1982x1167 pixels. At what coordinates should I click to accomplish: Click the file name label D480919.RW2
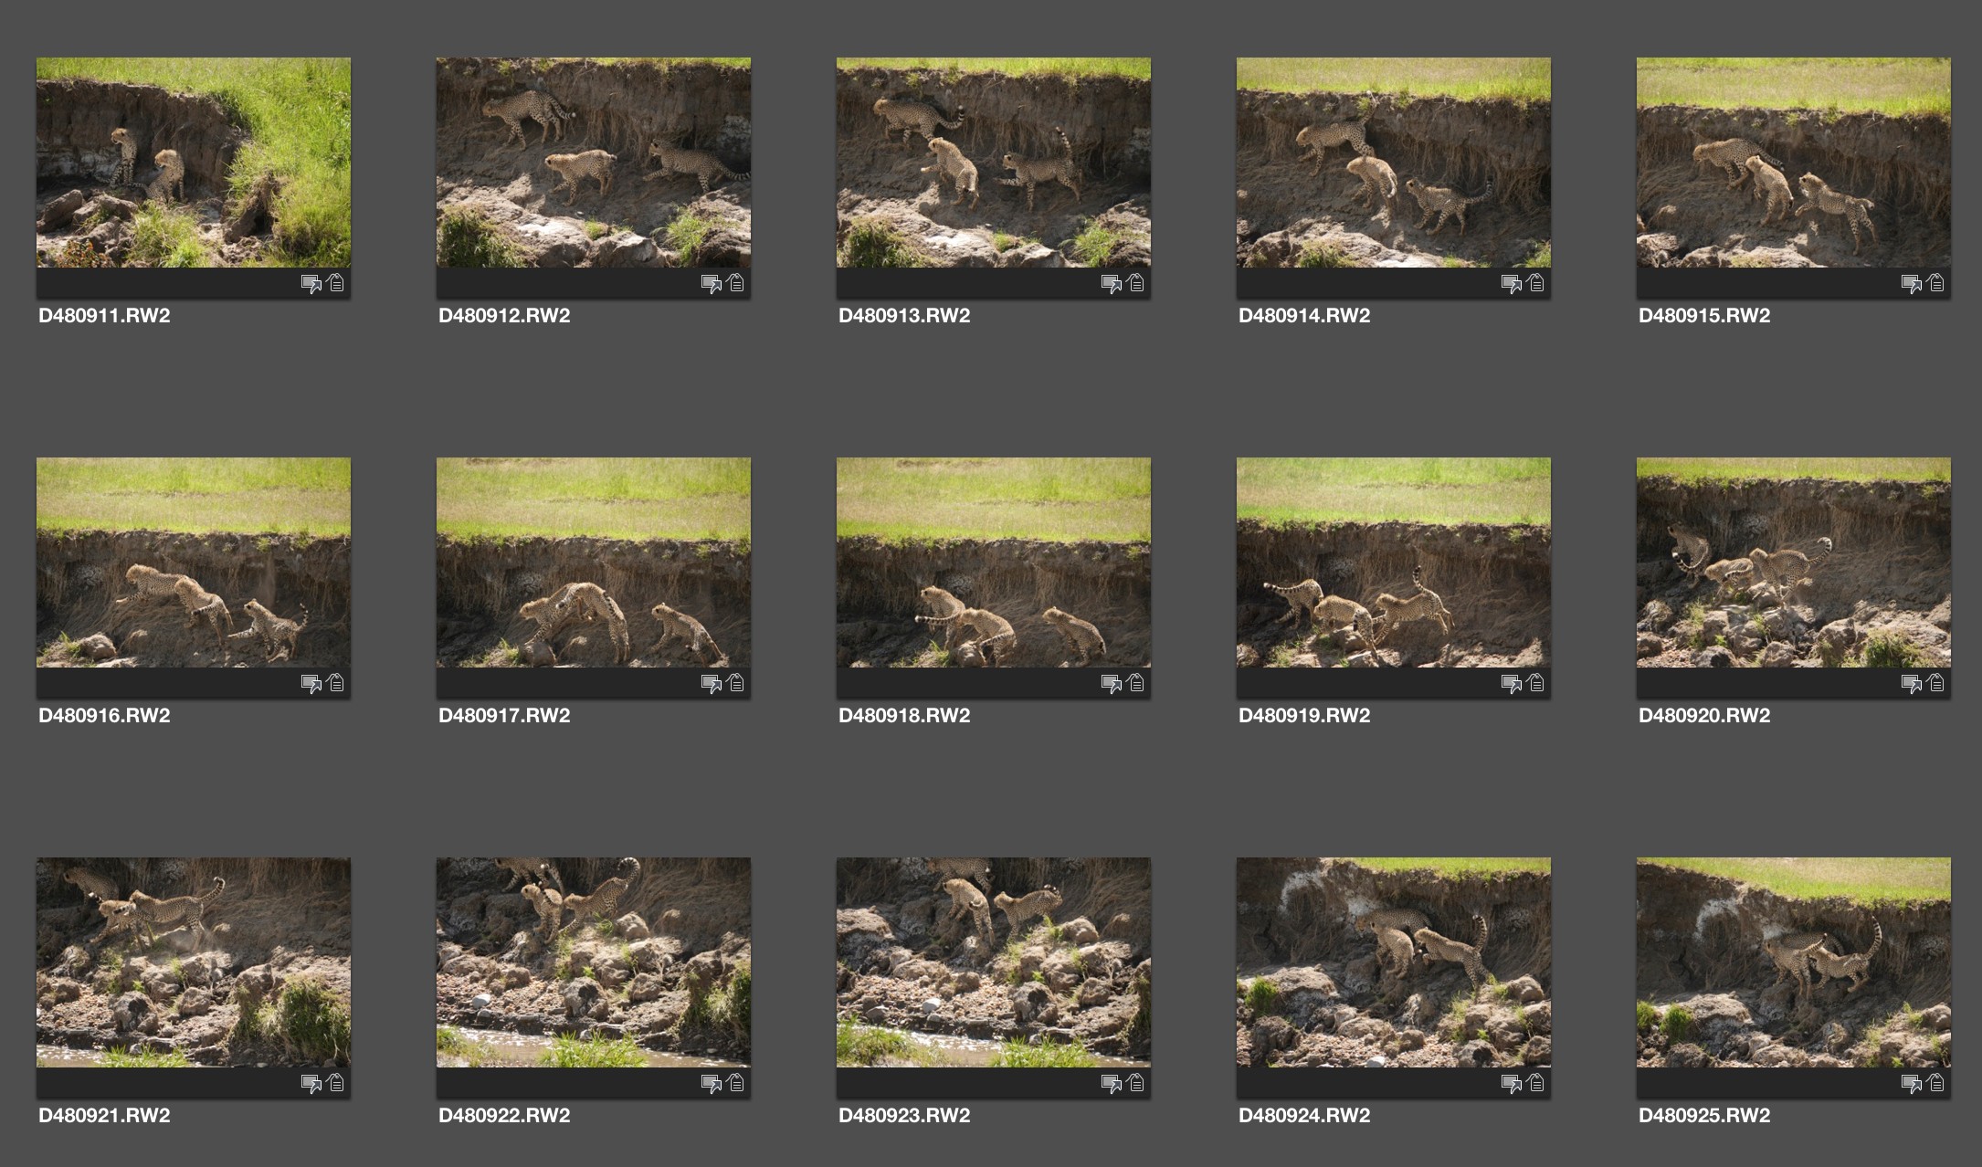1304,716
